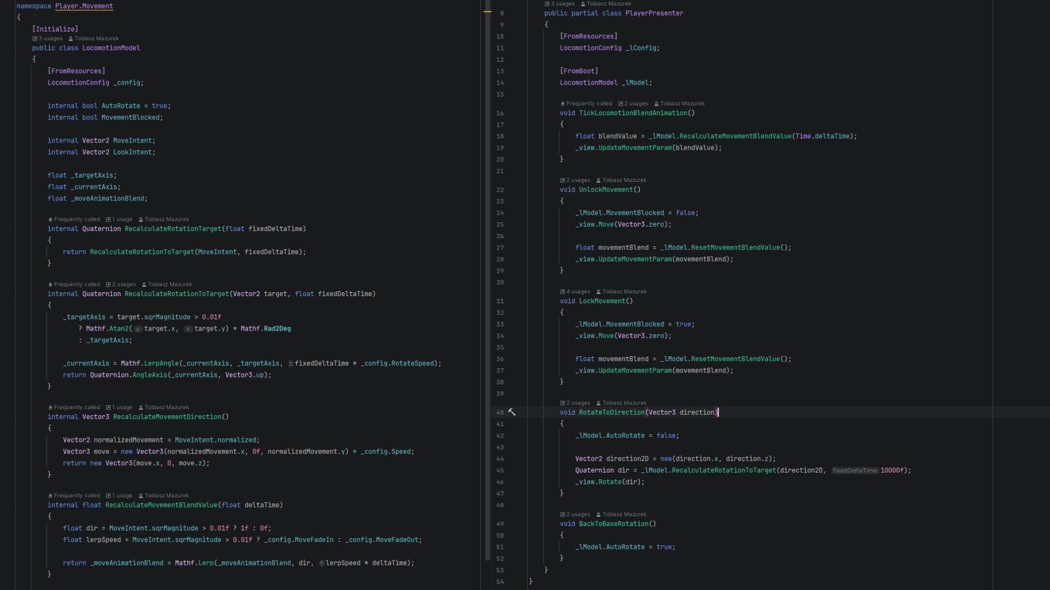The width and height of the screenshot is (1050, 590).
Task: Click "fixedDeltaTime:" inlay hint on line 45
Action: (855, 471)
